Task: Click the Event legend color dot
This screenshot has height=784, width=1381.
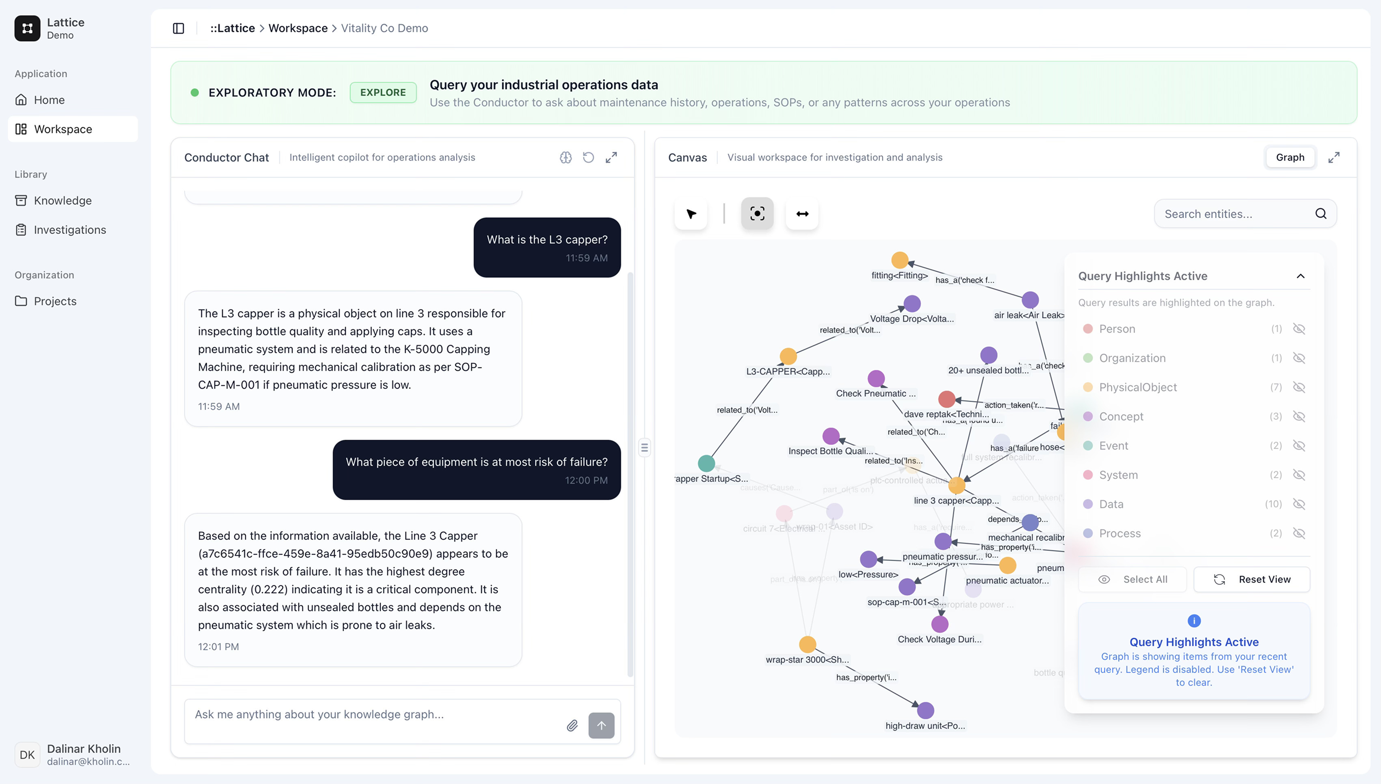Action: [x=1087, y=446]
